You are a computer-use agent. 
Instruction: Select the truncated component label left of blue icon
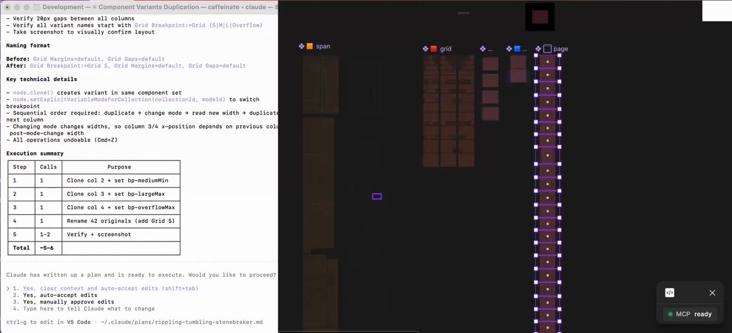click(x=490, y=49)
